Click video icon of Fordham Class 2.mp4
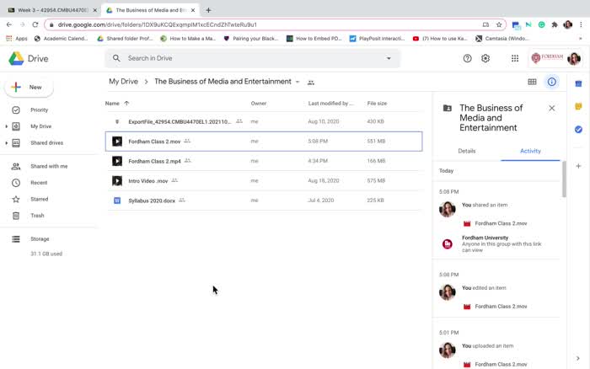The height and width of the screenshot is (369, 590). [117, 161]
